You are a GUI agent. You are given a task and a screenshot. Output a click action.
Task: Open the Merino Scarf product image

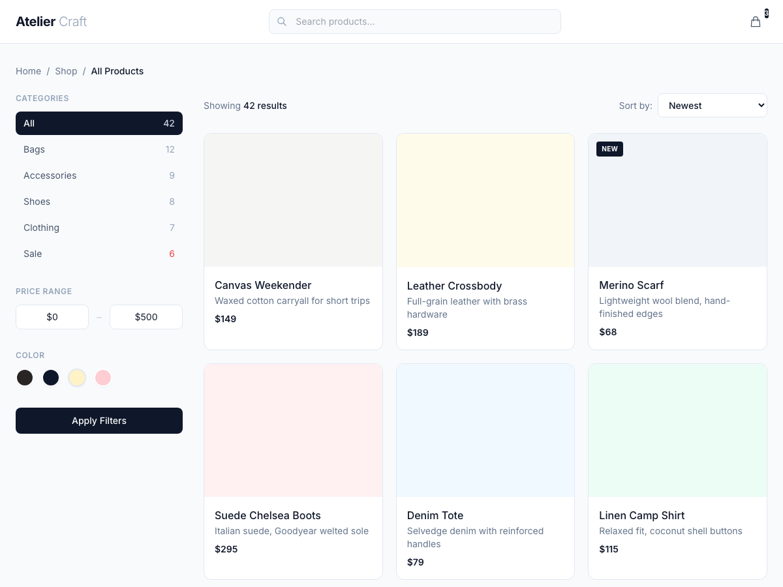677,200
